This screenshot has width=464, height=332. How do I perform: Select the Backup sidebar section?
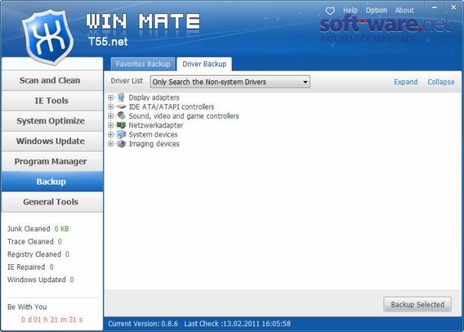(x=52, y=181)
